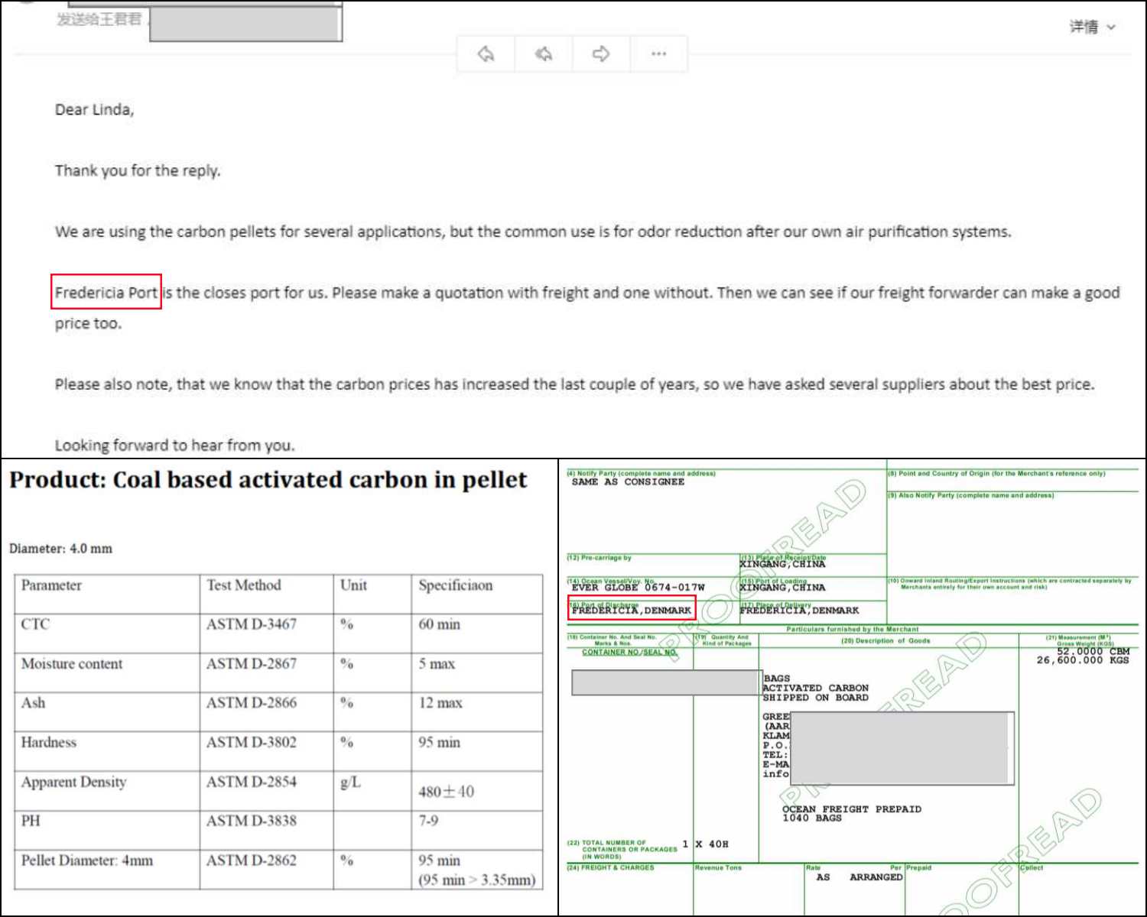Click the reply-all double arrow icon
Image resolution: width=1147 pixels, height=917 pixels.
click(544, 53)
